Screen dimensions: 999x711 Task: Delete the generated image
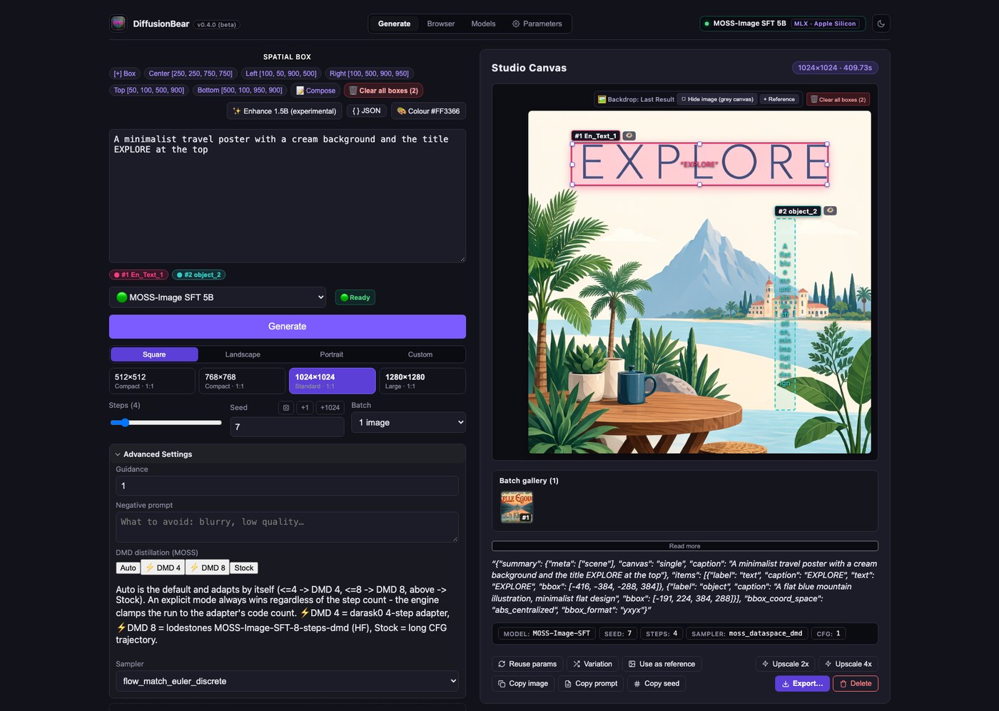pyautogui.click(x=856, y=683)
